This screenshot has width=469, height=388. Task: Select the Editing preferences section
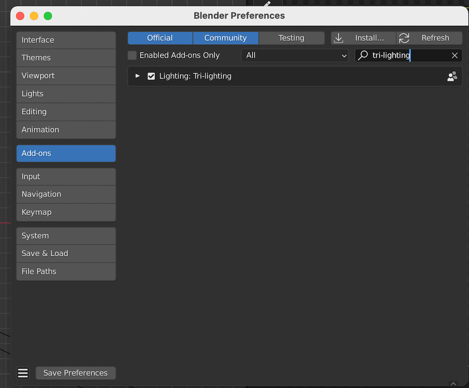[66, 112]
